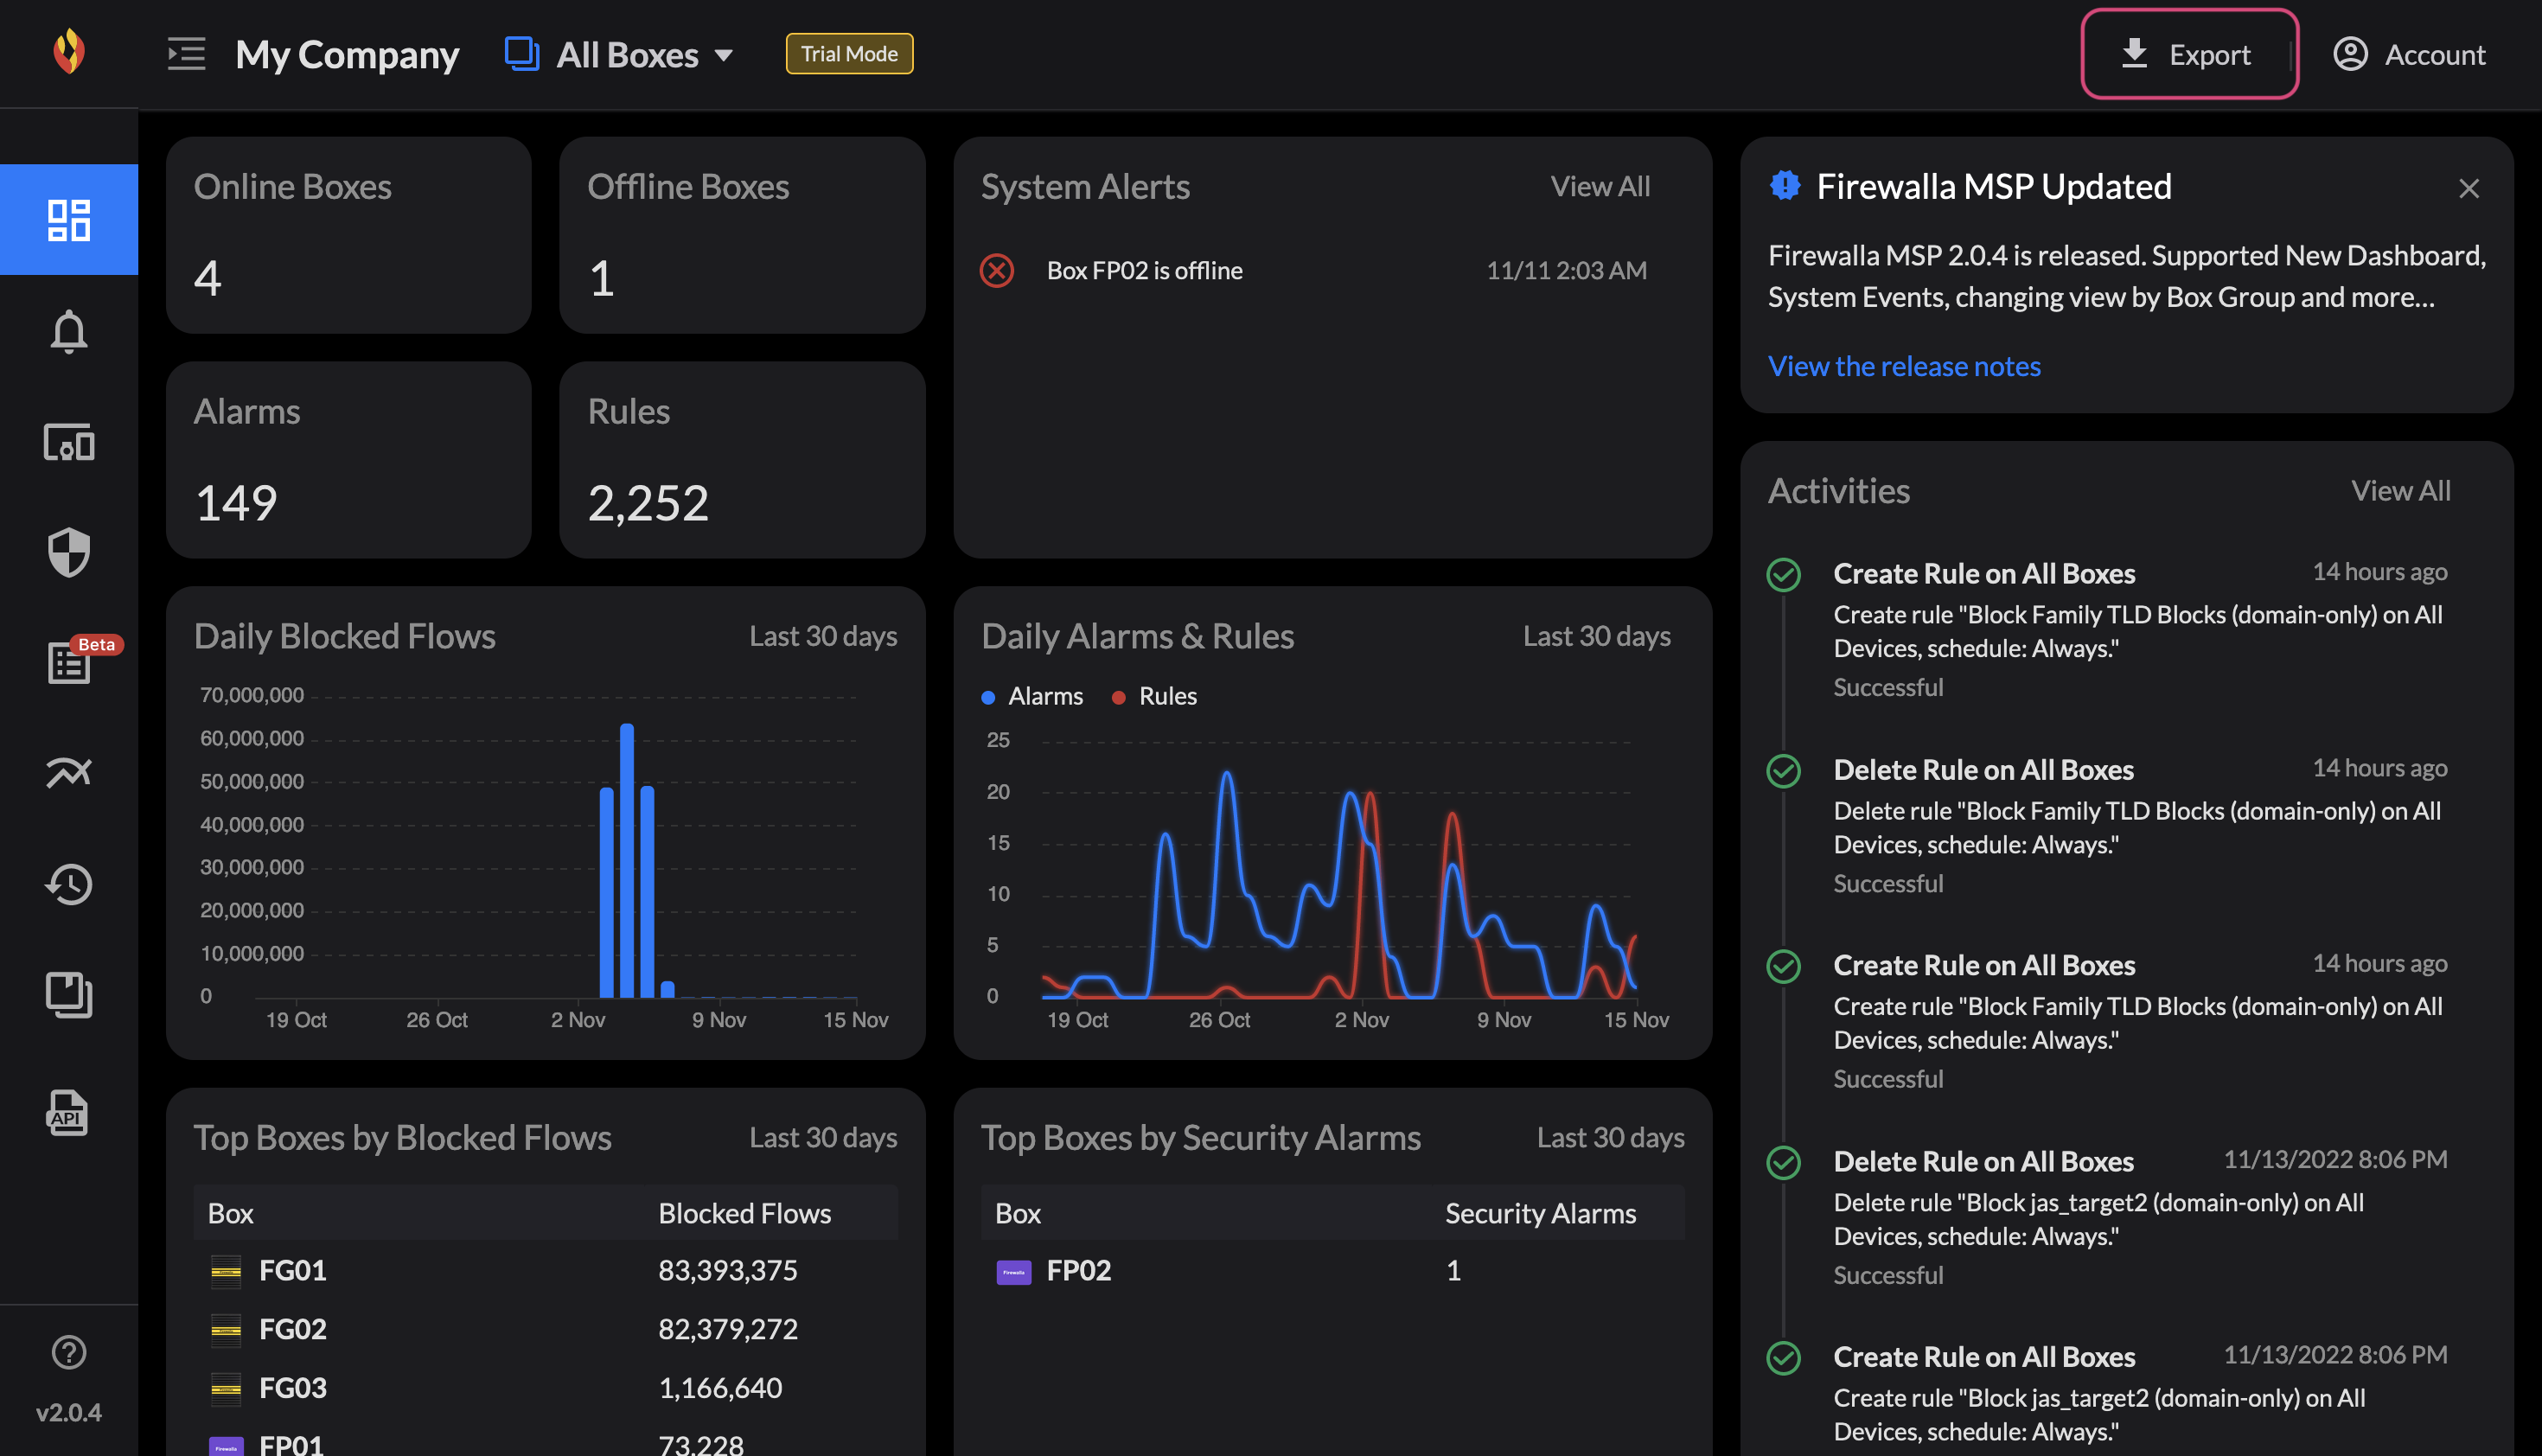Open the 11/13/2022 Create Rule on All Boxes activity
This screenshot has height=1456, width=2542.
pos(2107,1395)
